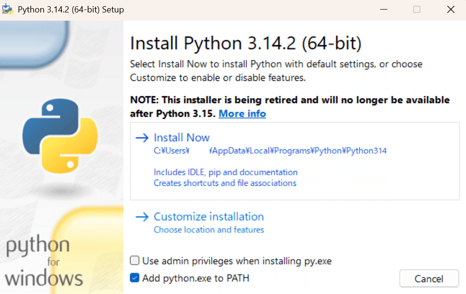This screenshot has height=294, width=466.
Task: Click 'Choose location and features' subtitle
Action: tap(208, 230)
